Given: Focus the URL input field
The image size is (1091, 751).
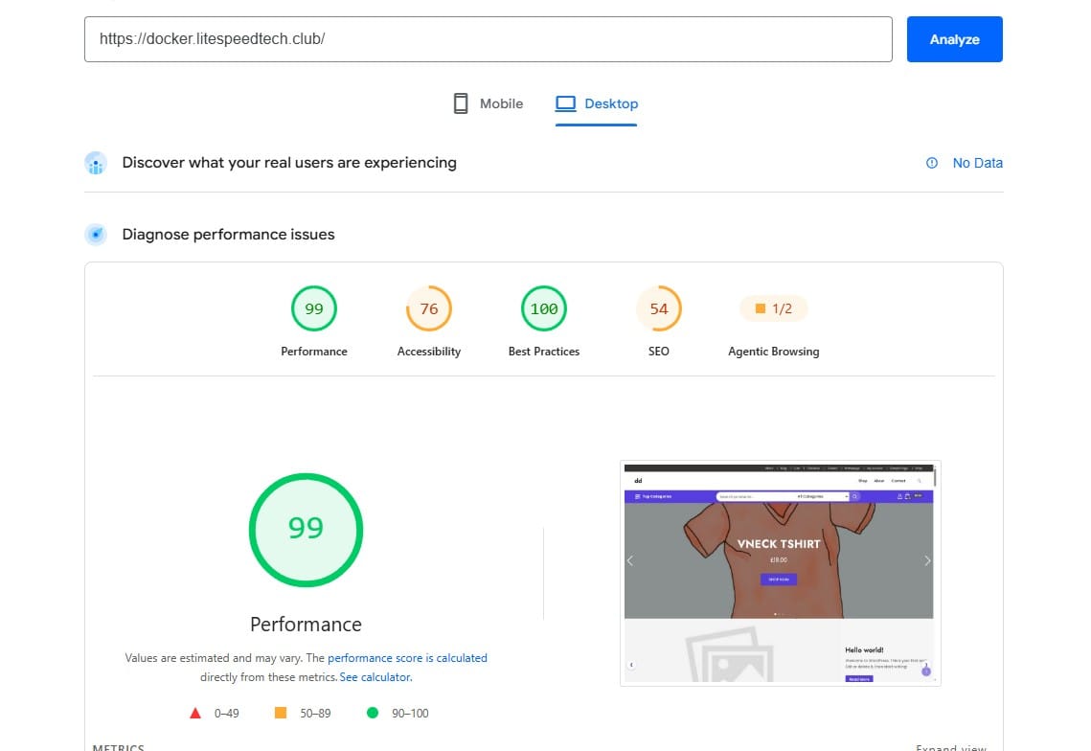Looking at the screenshot, I should [x=488, y=39].
